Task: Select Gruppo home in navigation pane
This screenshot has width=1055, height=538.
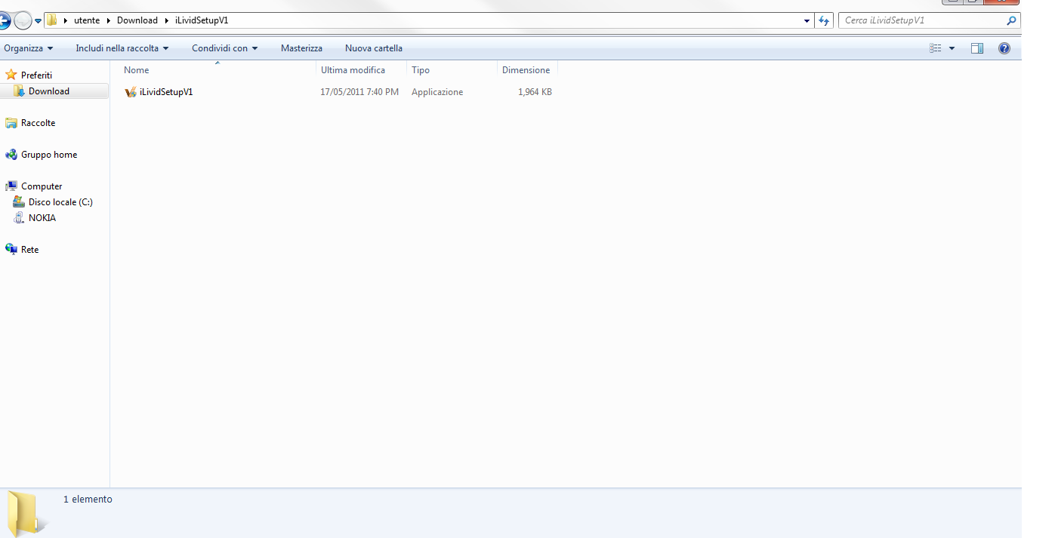Action: click(49, 155)
